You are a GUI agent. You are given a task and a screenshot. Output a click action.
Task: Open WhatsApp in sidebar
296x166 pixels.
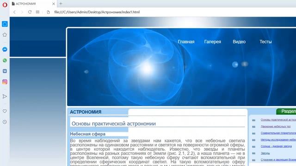pos(5,60)
